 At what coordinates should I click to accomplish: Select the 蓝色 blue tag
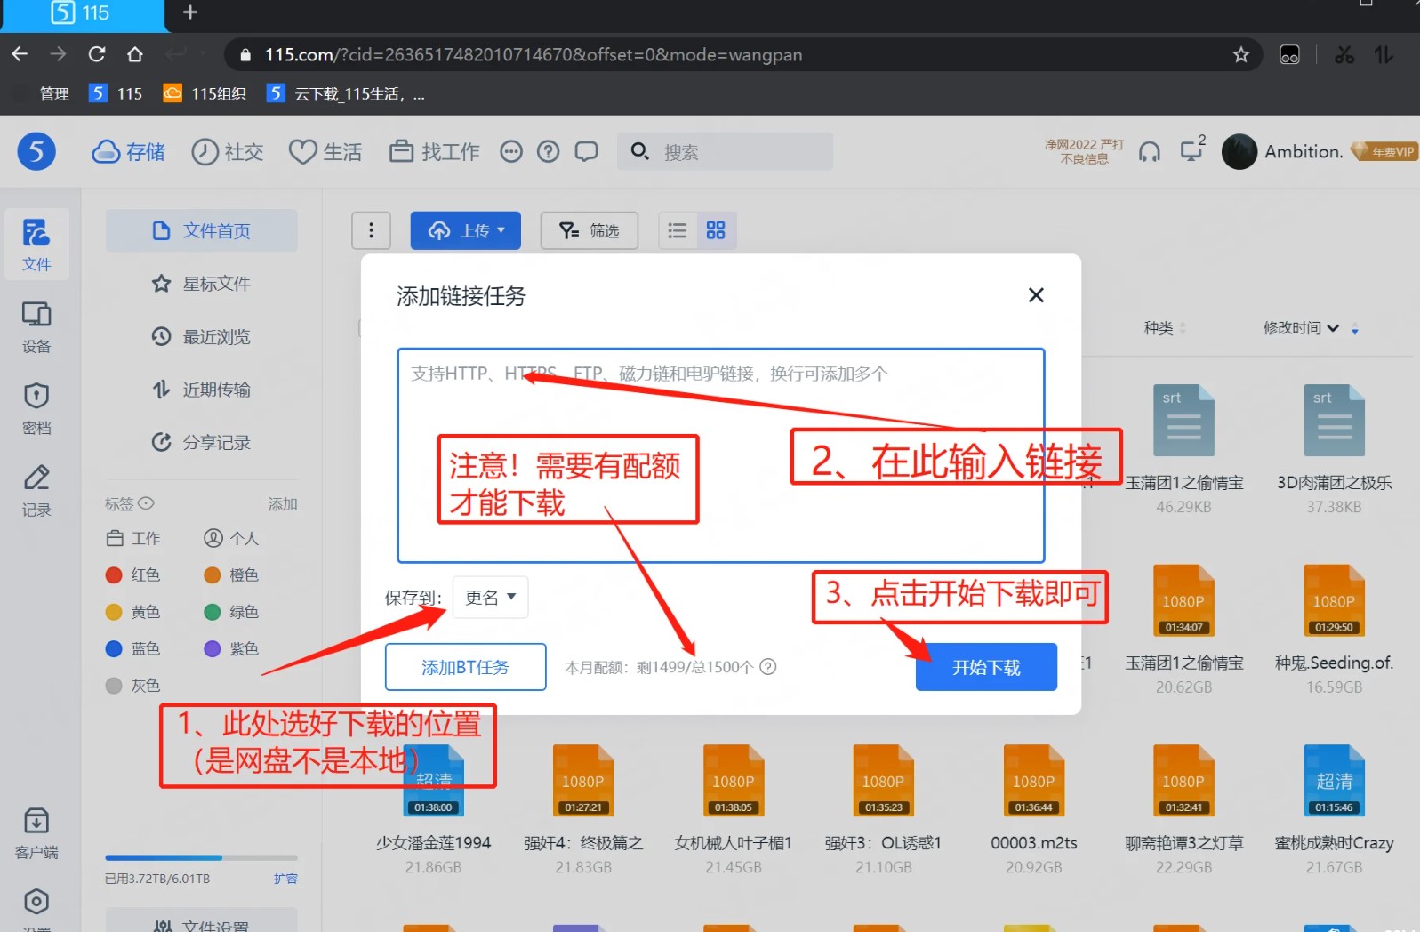point(133,648)
